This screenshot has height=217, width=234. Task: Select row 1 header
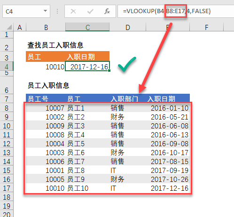(x=7, y=35)
